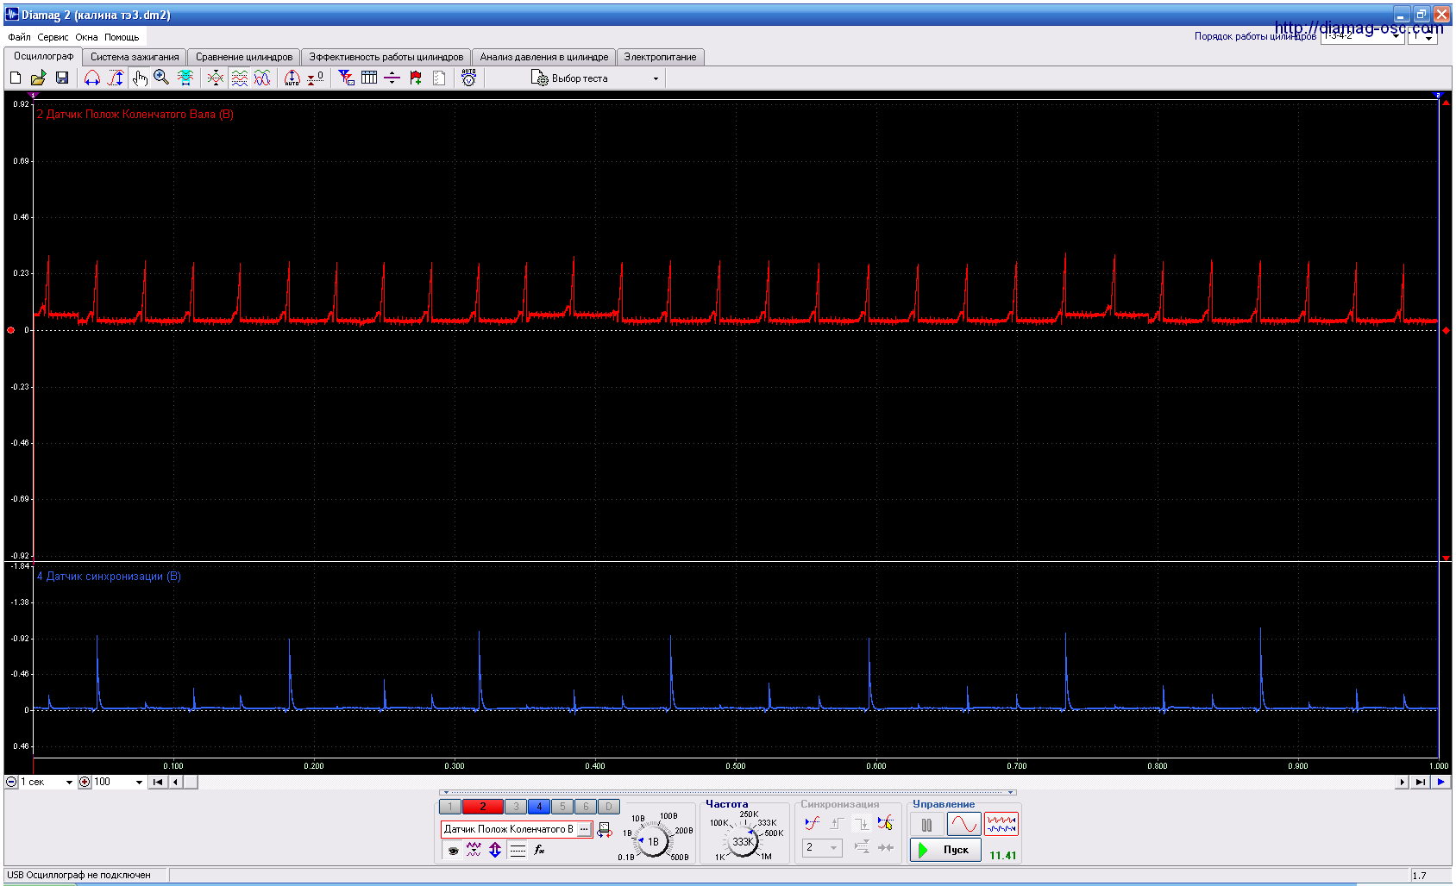Click the crossed-waves overlay channels icon

click(x=216, y=78)
